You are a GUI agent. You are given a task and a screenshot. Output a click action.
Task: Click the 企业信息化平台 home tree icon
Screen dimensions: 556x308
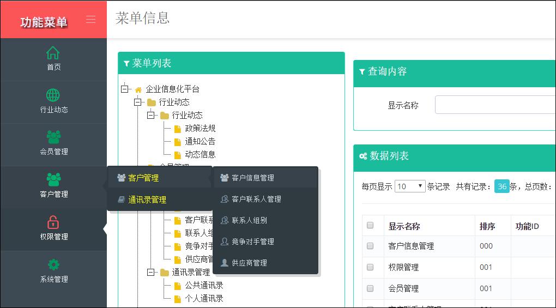click(138, 89)
